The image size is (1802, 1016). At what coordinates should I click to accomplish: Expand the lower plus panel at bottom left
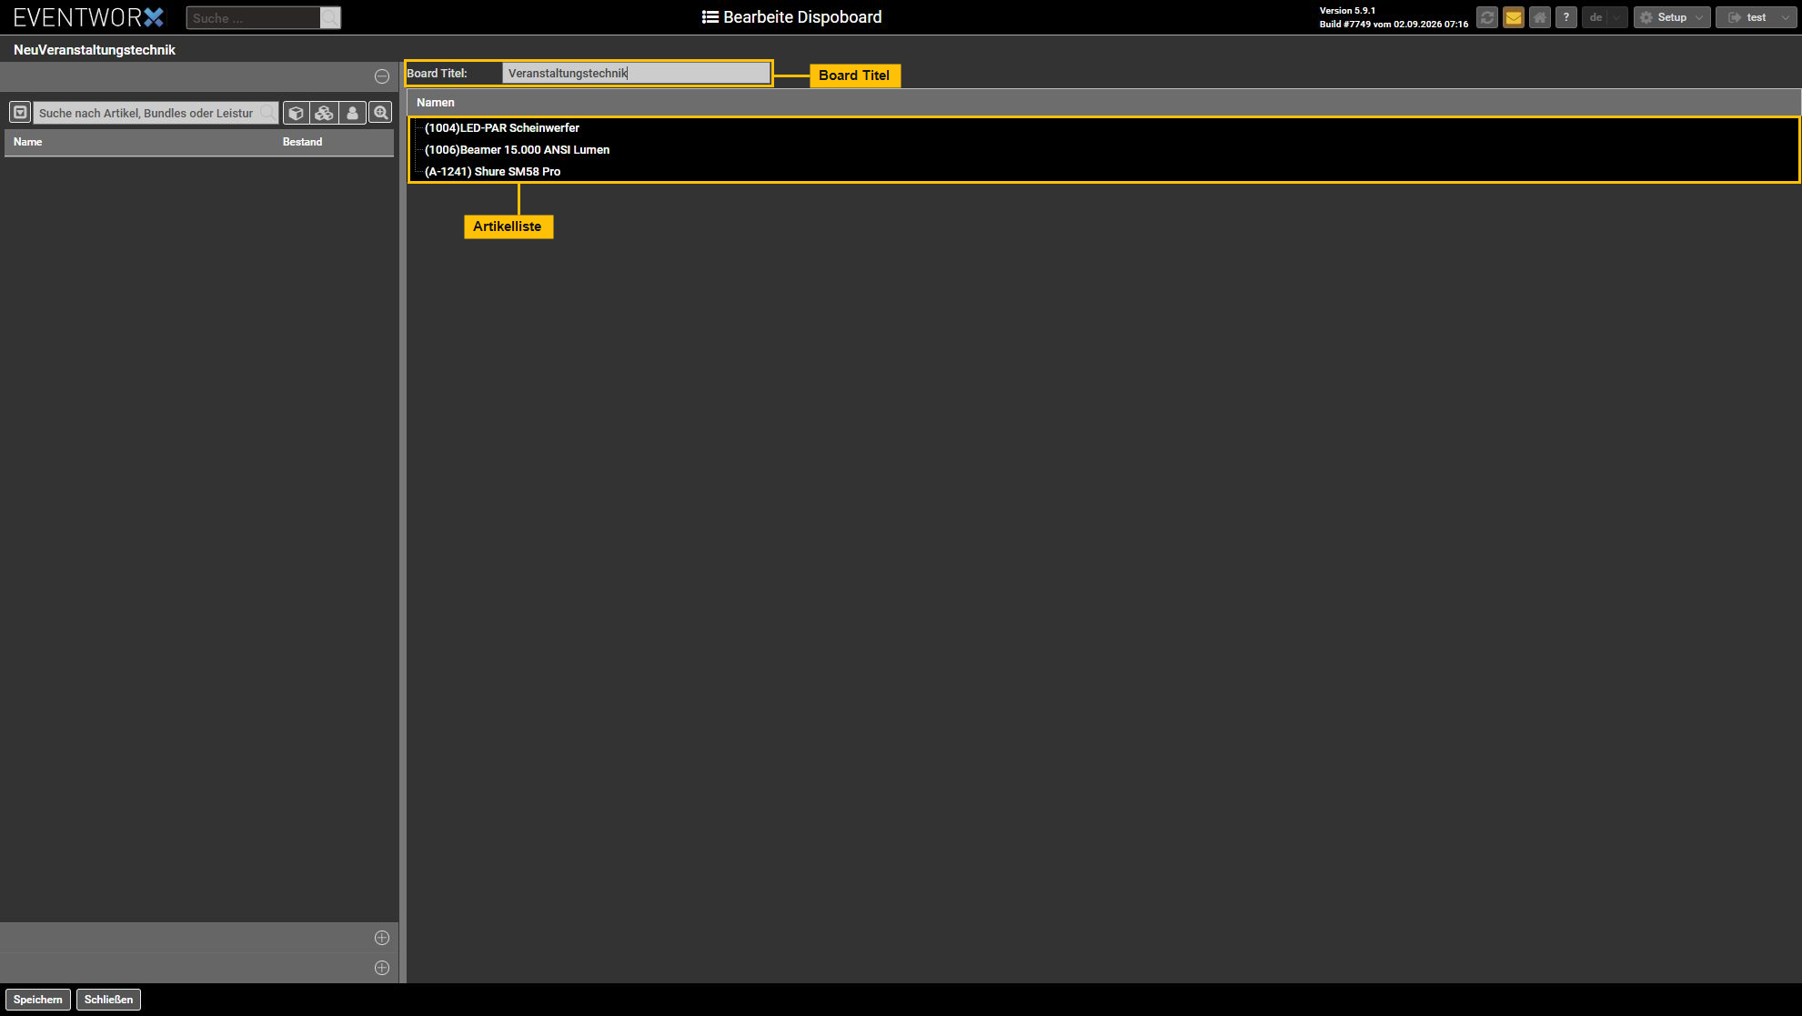(x=382, y=968)
